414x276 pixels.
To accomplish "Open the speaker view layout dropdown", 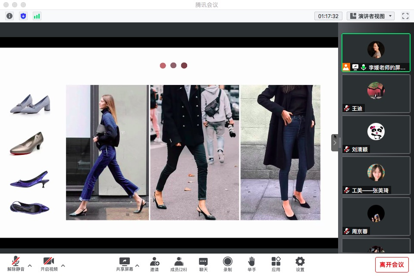I will (371, 16).
